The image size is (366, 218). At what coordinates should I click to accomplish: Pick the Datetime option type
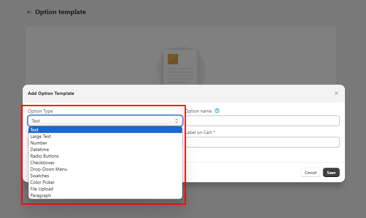[x=39, y=150]
